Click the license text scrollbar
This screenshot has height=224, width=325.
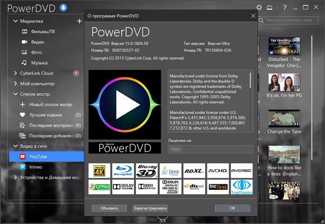click(x=250, y=80)
